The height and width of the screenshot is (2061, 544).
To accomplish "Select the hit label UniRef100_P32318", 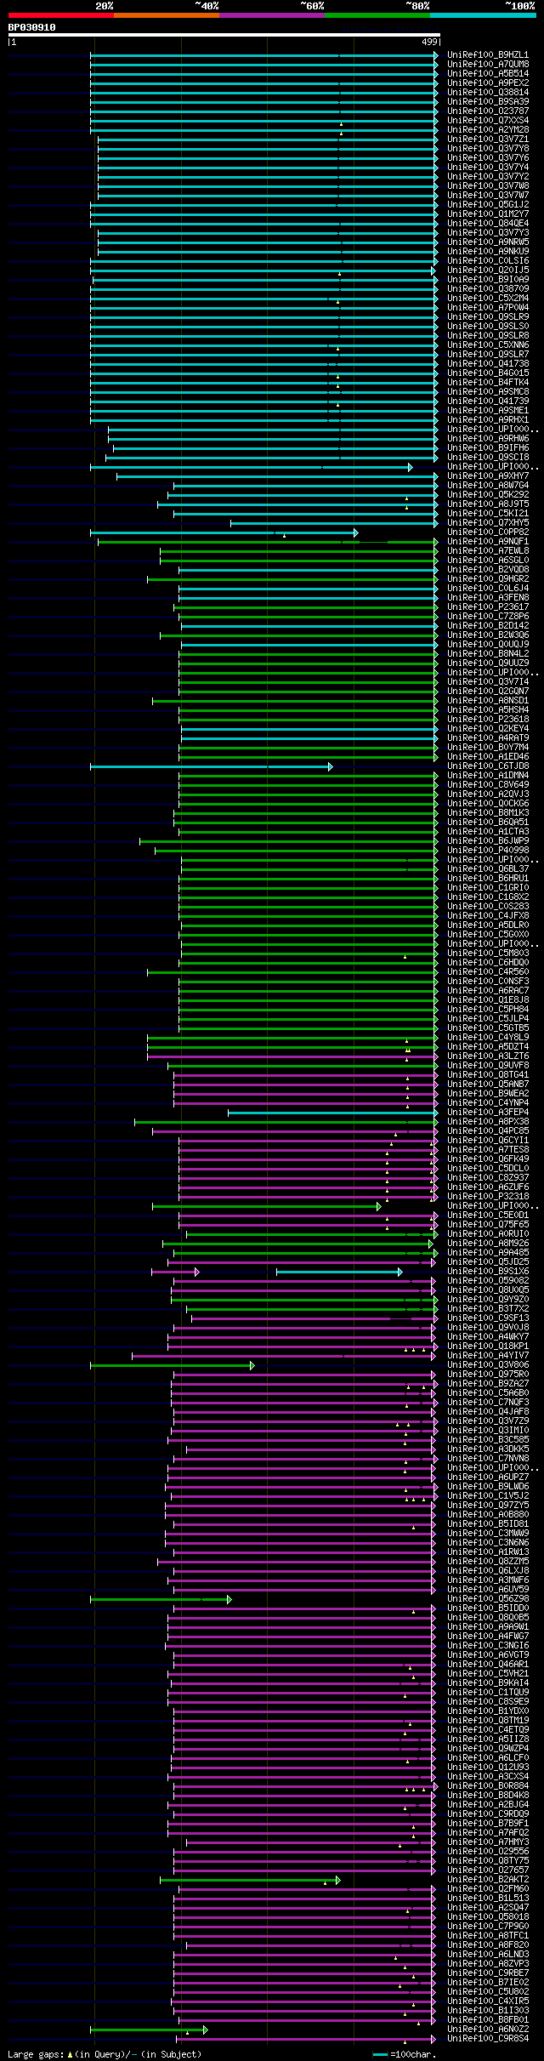I will click(488, 1197).
